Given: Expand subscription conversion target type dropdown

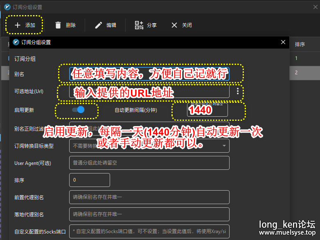Looking at the screenshot, I should pos(224,146).
